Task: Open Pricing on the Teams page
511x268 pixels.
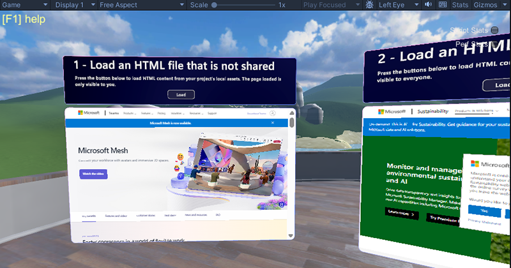Action: click(162, 114)
